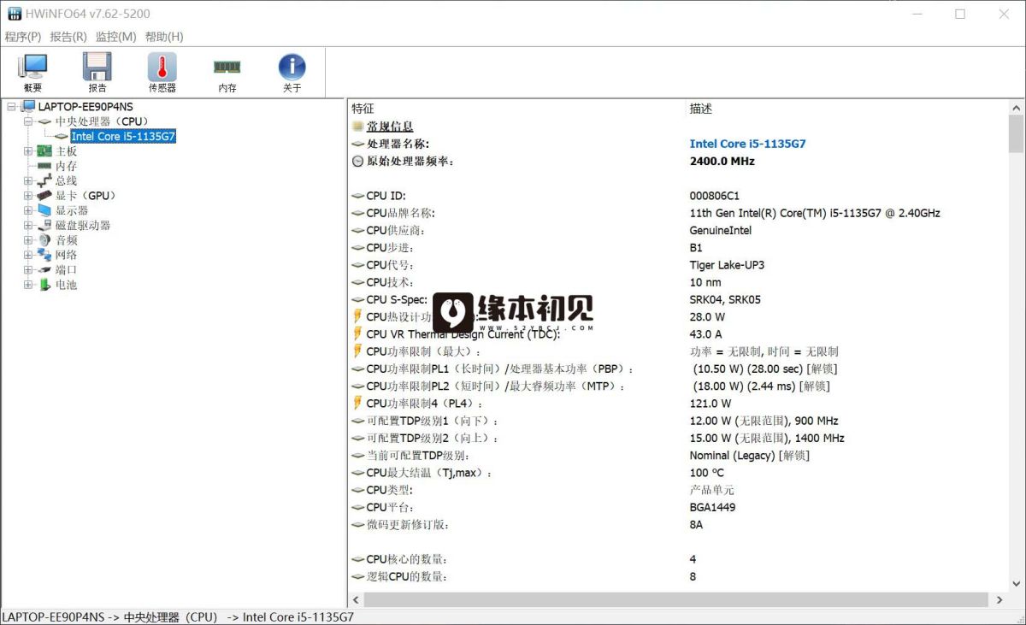Click the vertical scrollbar thumb in details panel
The image size is (1026, 625).
click(x=1016, y=133)
